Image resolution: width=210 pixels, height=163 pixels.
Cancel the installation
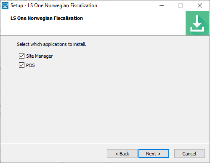point(189,154)
